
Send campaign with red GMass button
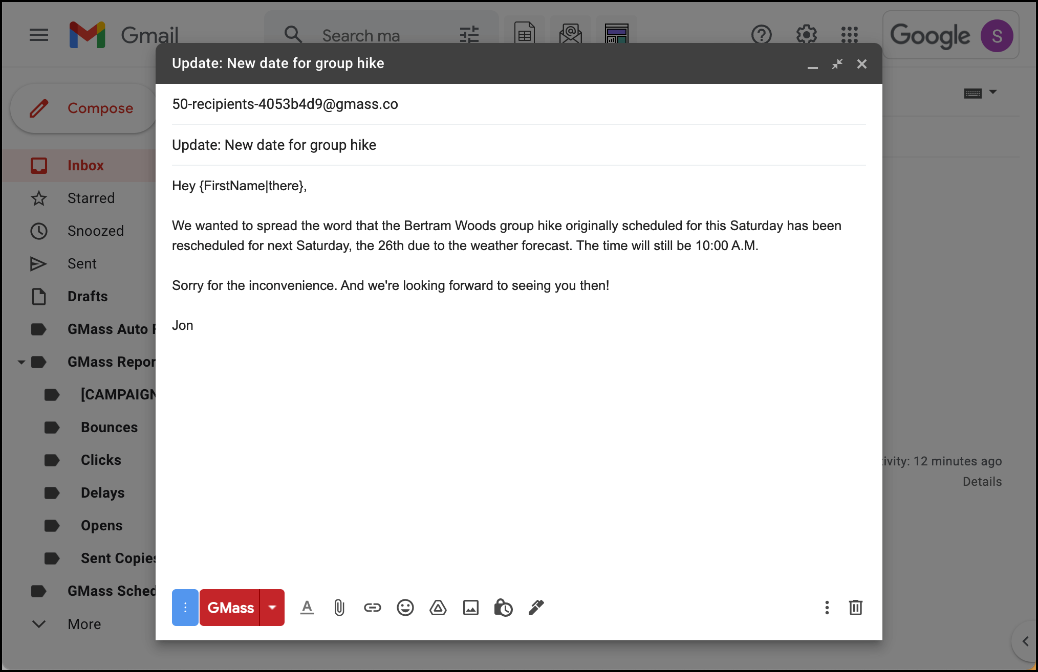229,608
